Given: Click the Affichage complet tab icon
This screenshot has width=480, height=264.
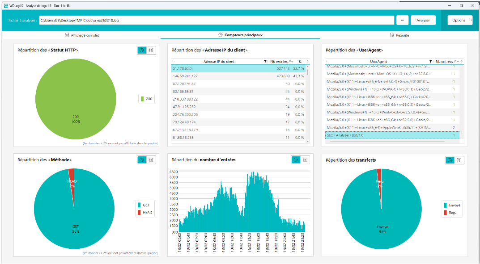Looking at the screenshot, I should coord(67,35).
